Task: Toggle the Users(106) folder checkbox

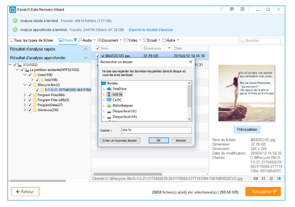Action: click(30, 75)
